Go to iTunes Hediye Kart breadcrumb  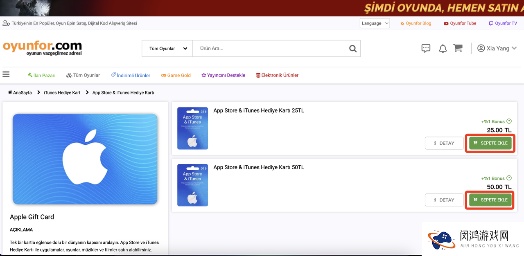coord(62,92)
